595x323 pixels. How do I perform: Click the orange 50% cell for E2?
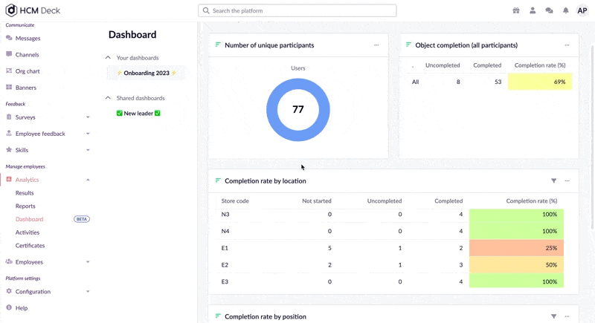click(x=516, y=264)
